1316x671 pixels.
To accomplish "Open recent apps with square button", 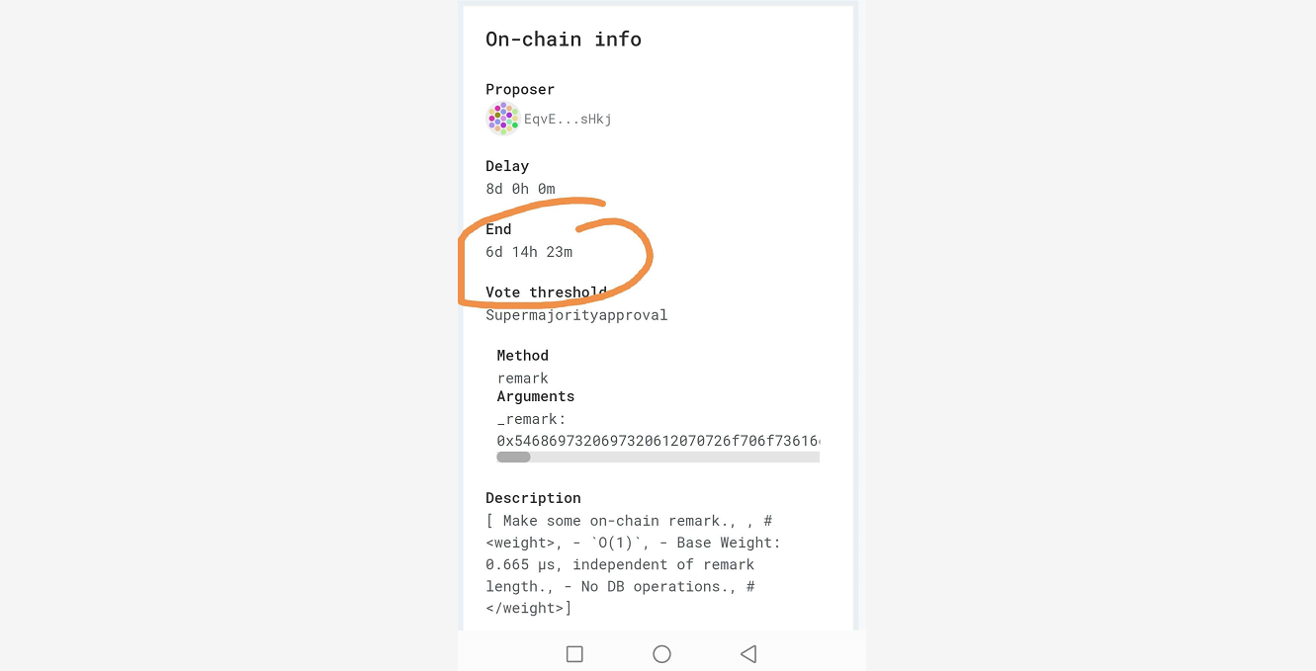I will pyautogui.click(x=574, y=653).
